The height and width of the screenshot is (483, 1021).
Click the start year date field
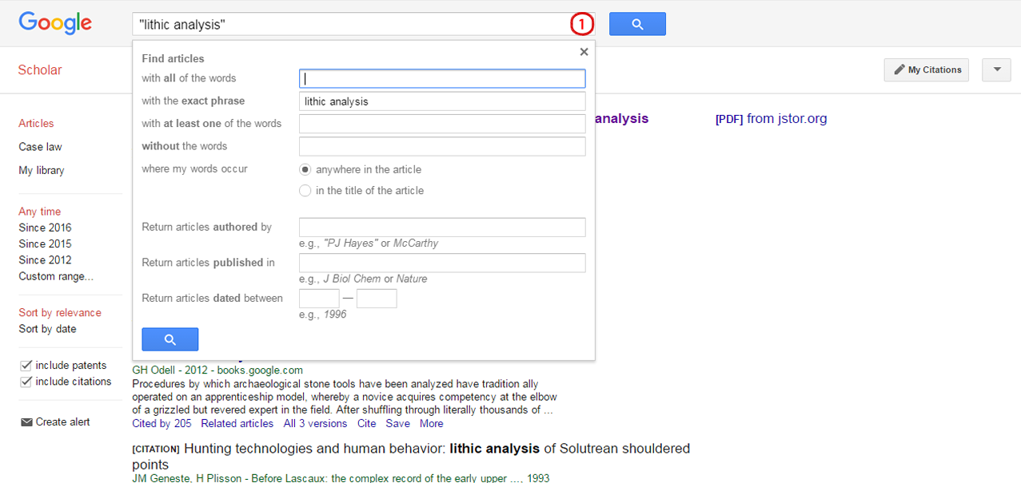point(319,299)
